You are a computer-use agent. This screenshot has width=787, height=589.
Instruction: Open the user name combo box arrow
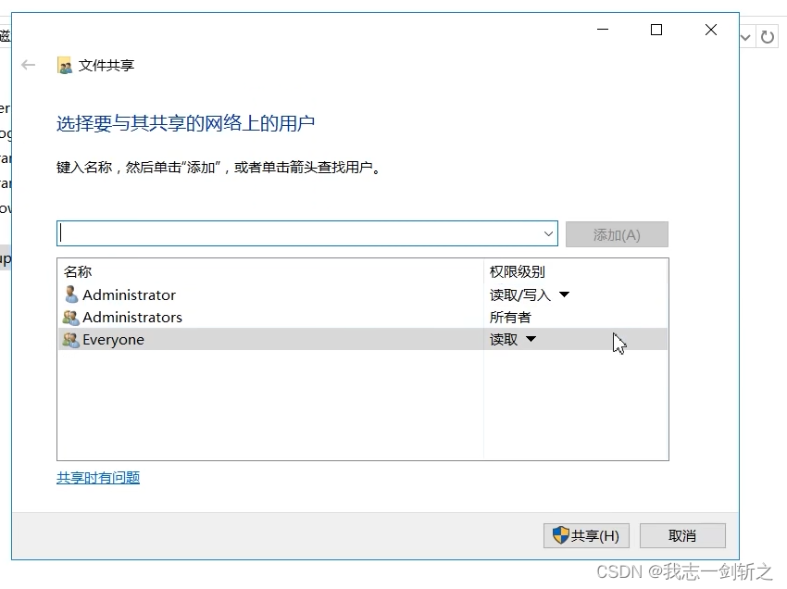coord(548,233)
